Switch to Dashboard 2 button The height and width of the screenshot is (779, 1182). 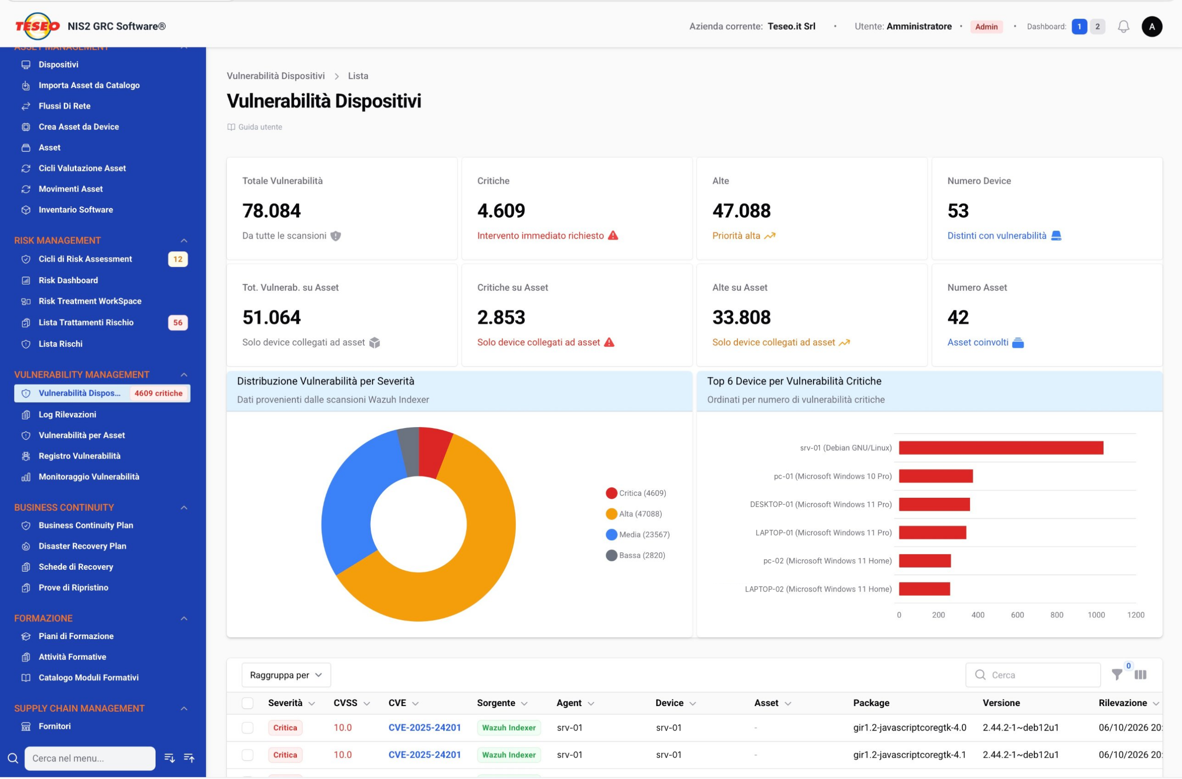(x=1098, y=27)
